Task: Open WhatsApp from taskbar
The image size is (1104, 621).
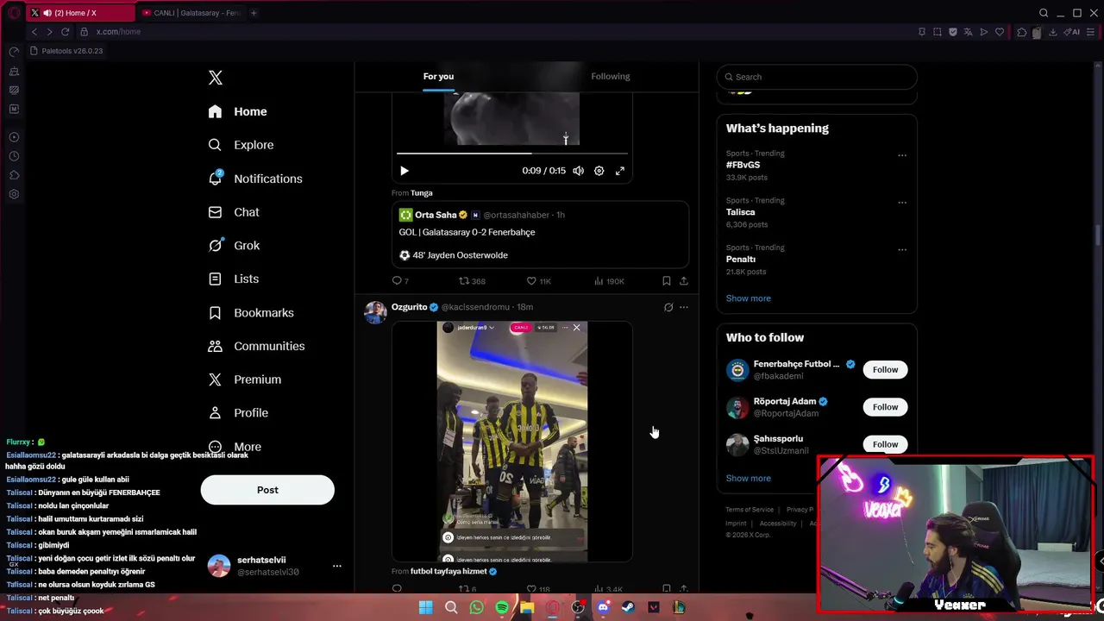Action: click(x=477, y=608)
